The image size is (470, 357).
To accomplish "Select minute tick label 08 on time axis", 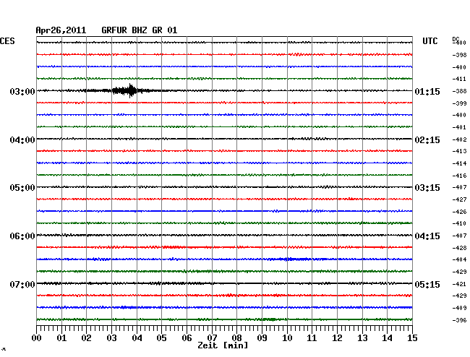I will (x=236, y=338).
